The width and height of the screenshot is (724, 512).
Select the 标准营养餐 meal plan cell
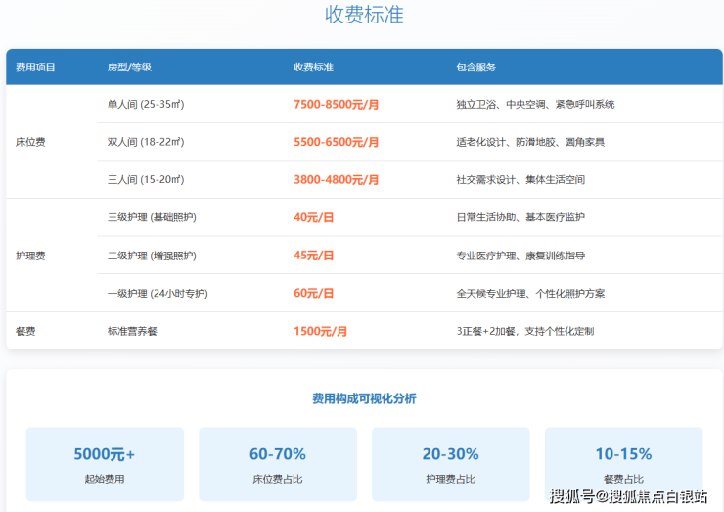coord(132,332)
